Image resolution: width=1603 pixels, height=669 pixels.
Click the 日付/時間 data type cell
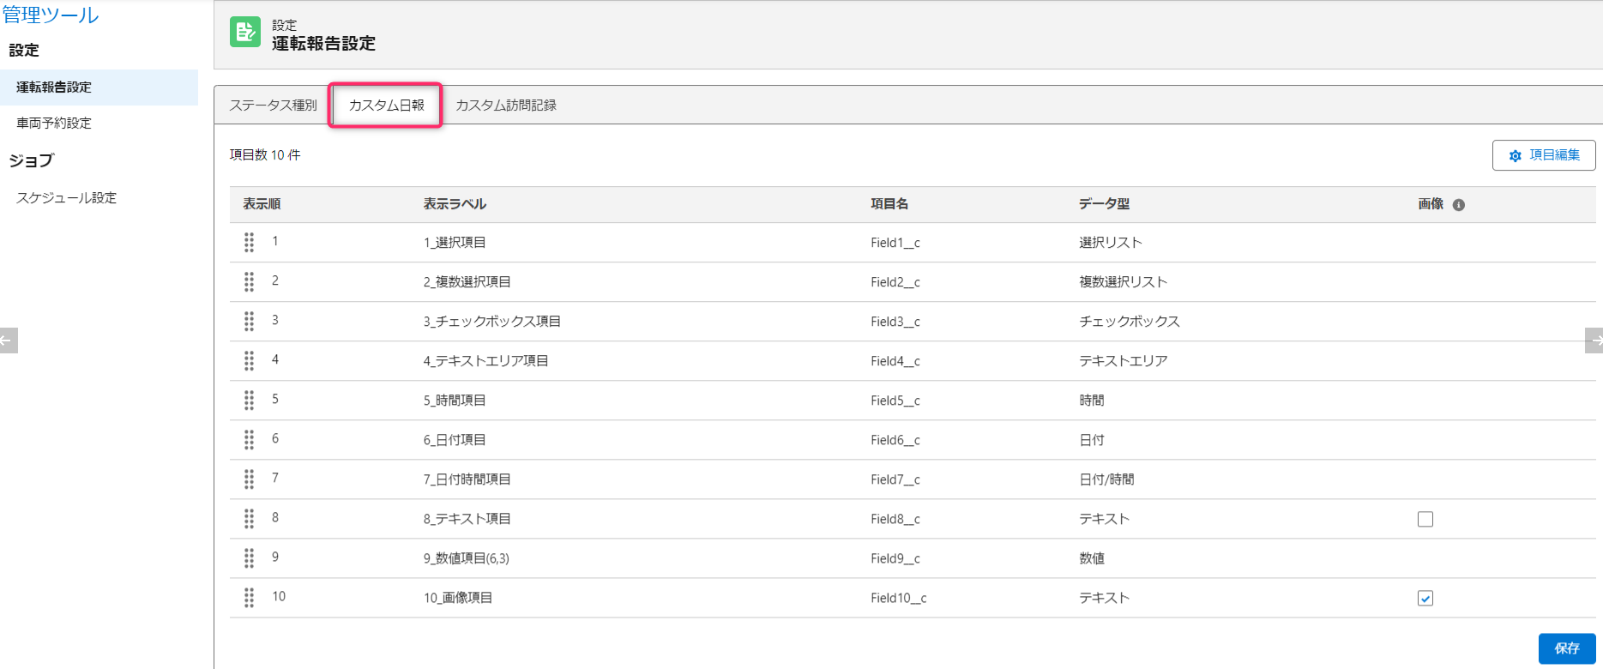tap(1106, 479)
